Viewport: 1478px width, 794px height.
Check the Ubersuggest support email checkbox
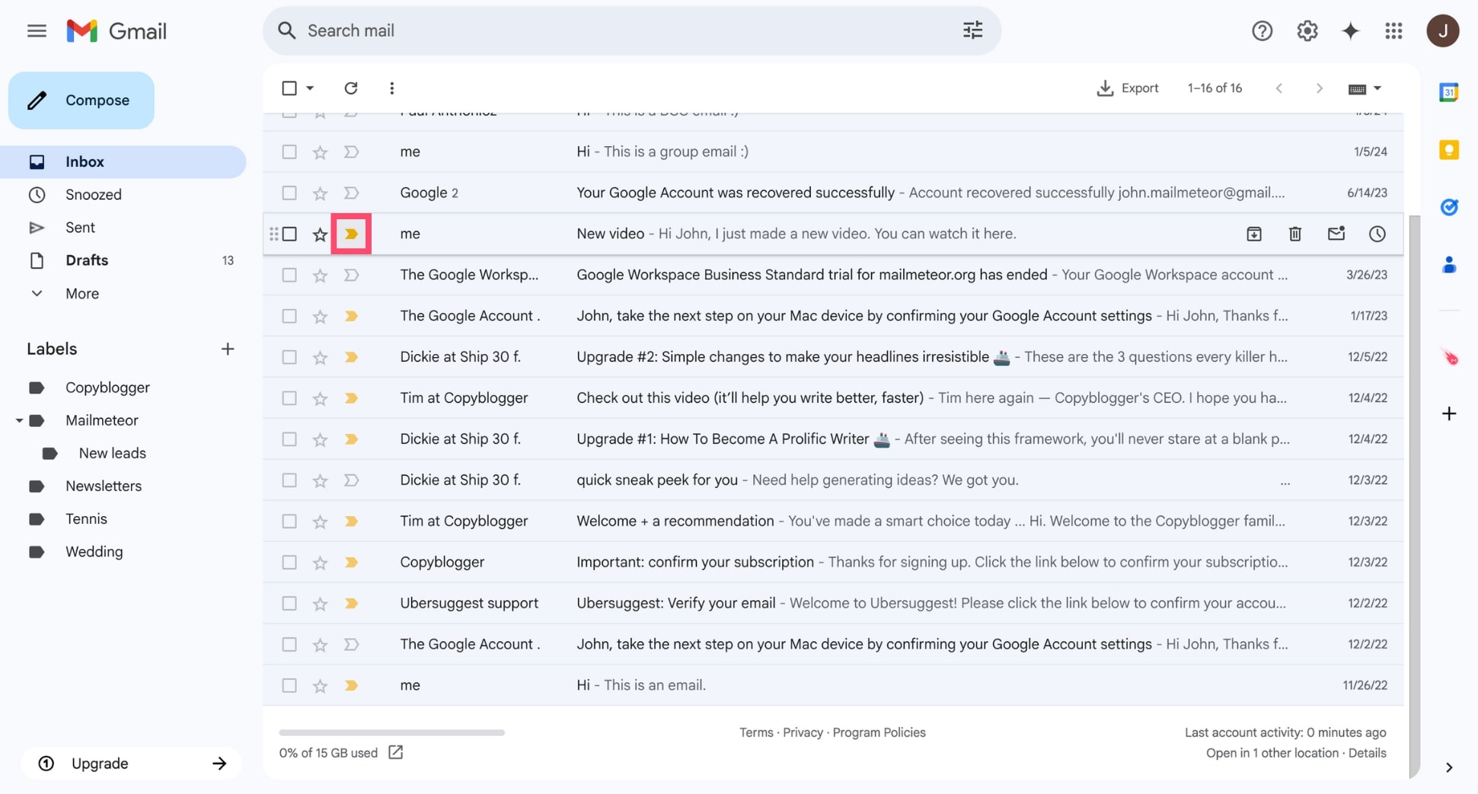(x=289, y=603)
